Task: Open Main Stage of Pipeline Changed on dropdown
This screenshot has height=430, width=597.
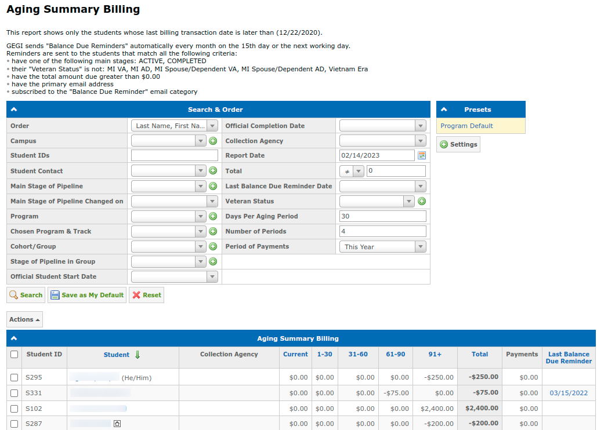Action: tap(175, 201)
